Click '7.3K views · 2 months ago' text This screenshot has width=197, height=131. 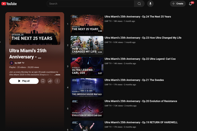coord(125,106)
